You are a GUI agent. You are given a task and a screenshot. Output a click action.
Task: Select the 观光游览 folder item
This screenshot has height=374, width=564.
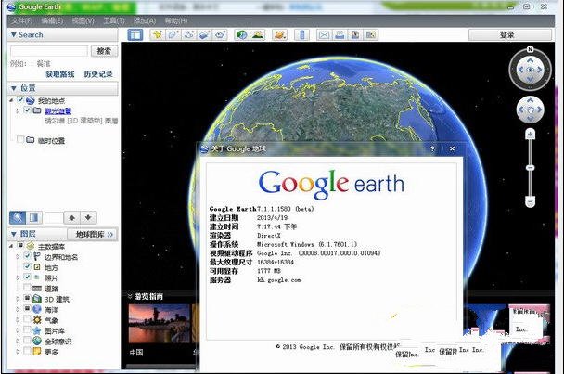tap(58, 110)
